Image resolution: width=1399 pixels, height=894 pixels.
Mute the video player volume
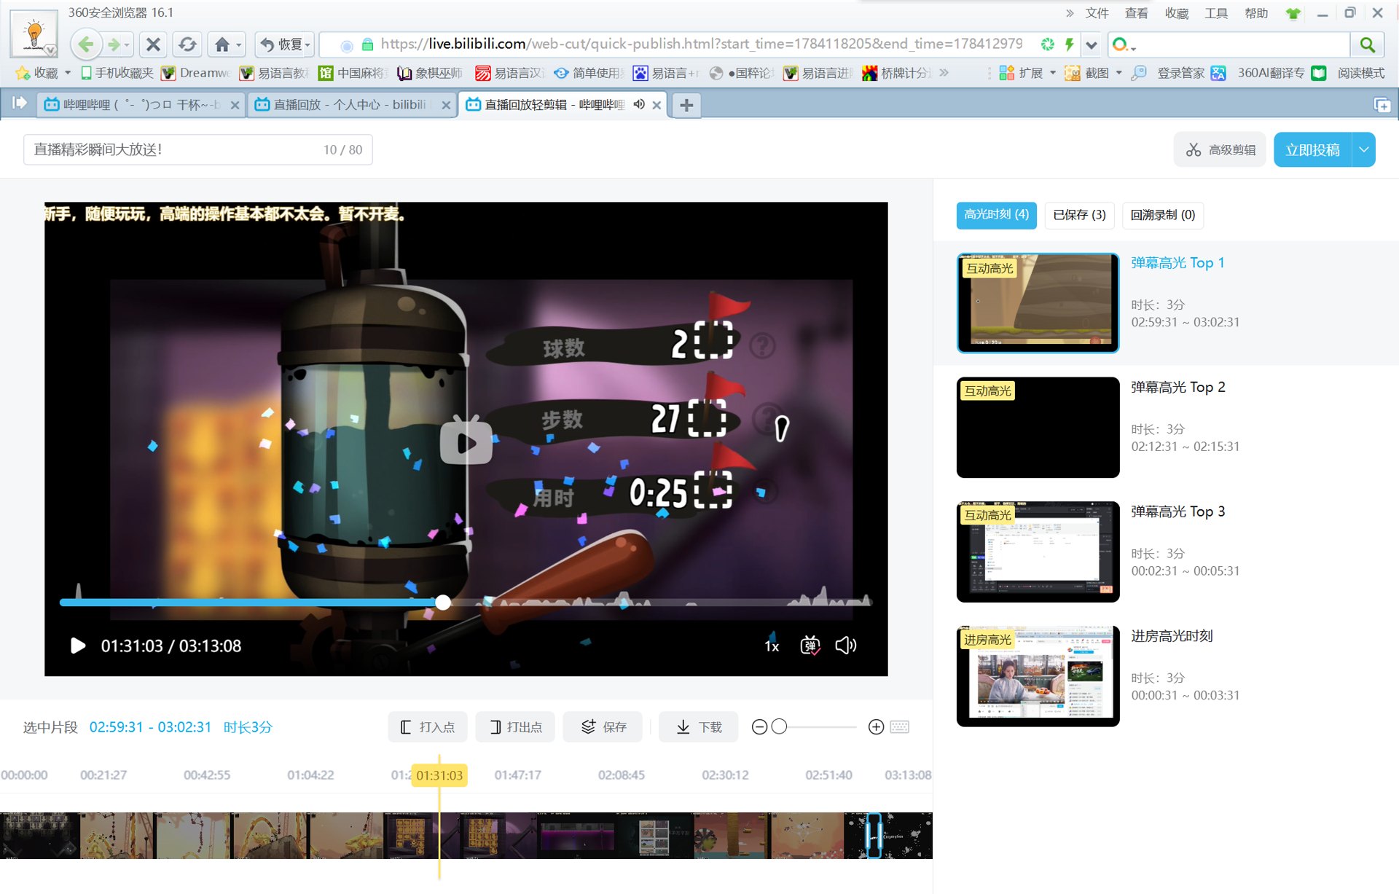[846, 646]
